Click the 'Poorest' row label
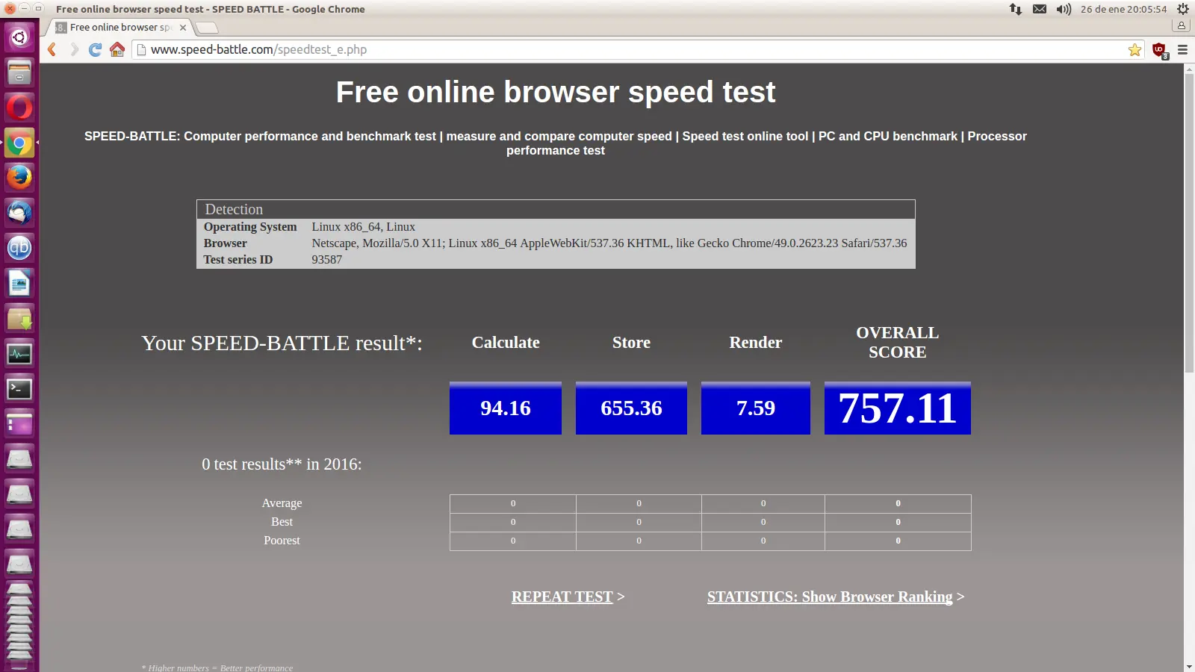This screenshot has height=672, width=1195. pos(282,541)
